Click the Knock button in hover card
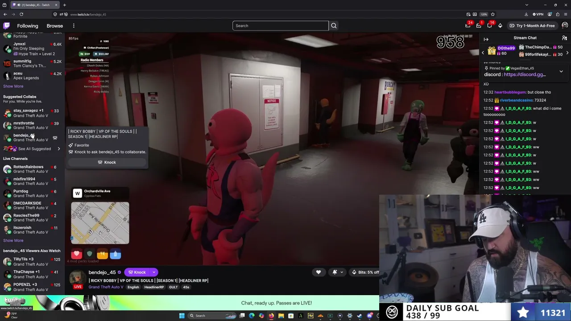Image resolution: width=571 pixels, height=321 pixels. (x=107, y=162)
